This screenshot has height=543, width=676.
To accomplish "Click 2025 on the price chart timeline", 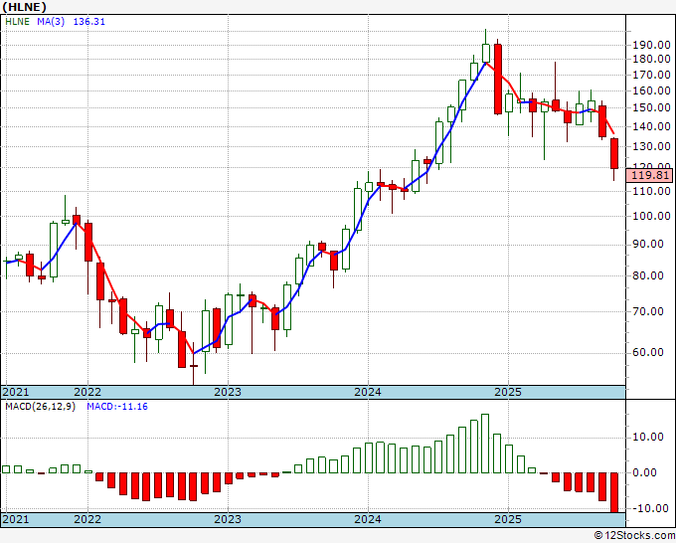I will click(x=508, y=392).
